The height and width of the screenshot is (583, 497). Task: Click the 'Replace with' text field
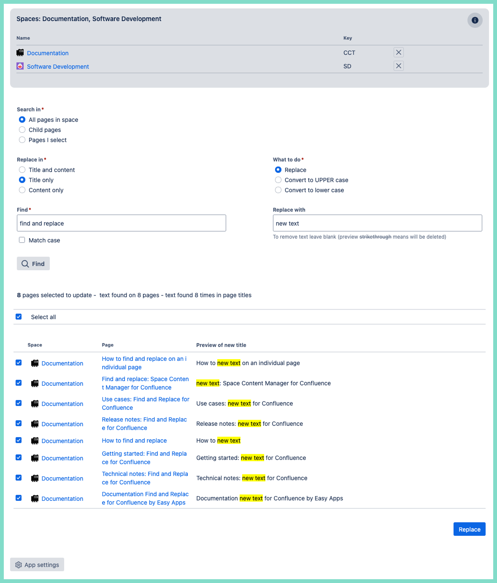point(377,223)
